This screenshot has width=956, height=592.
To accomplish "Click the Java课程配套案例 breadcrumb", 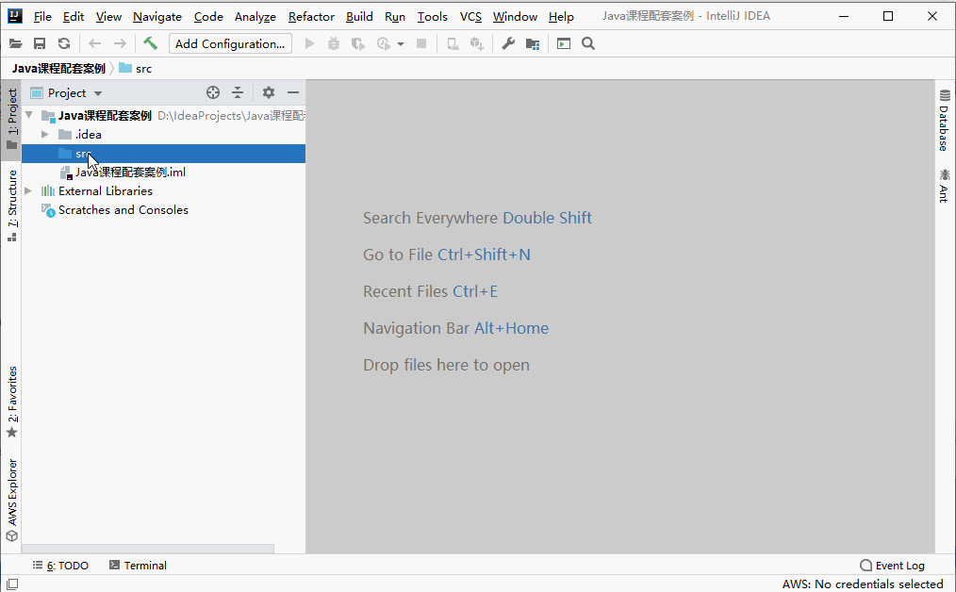I will click(58, 68).
